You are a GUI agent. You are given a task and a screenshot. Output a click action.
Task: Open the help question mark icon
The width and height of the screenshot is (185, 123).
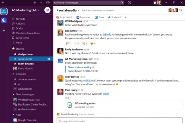pos(129,3)
